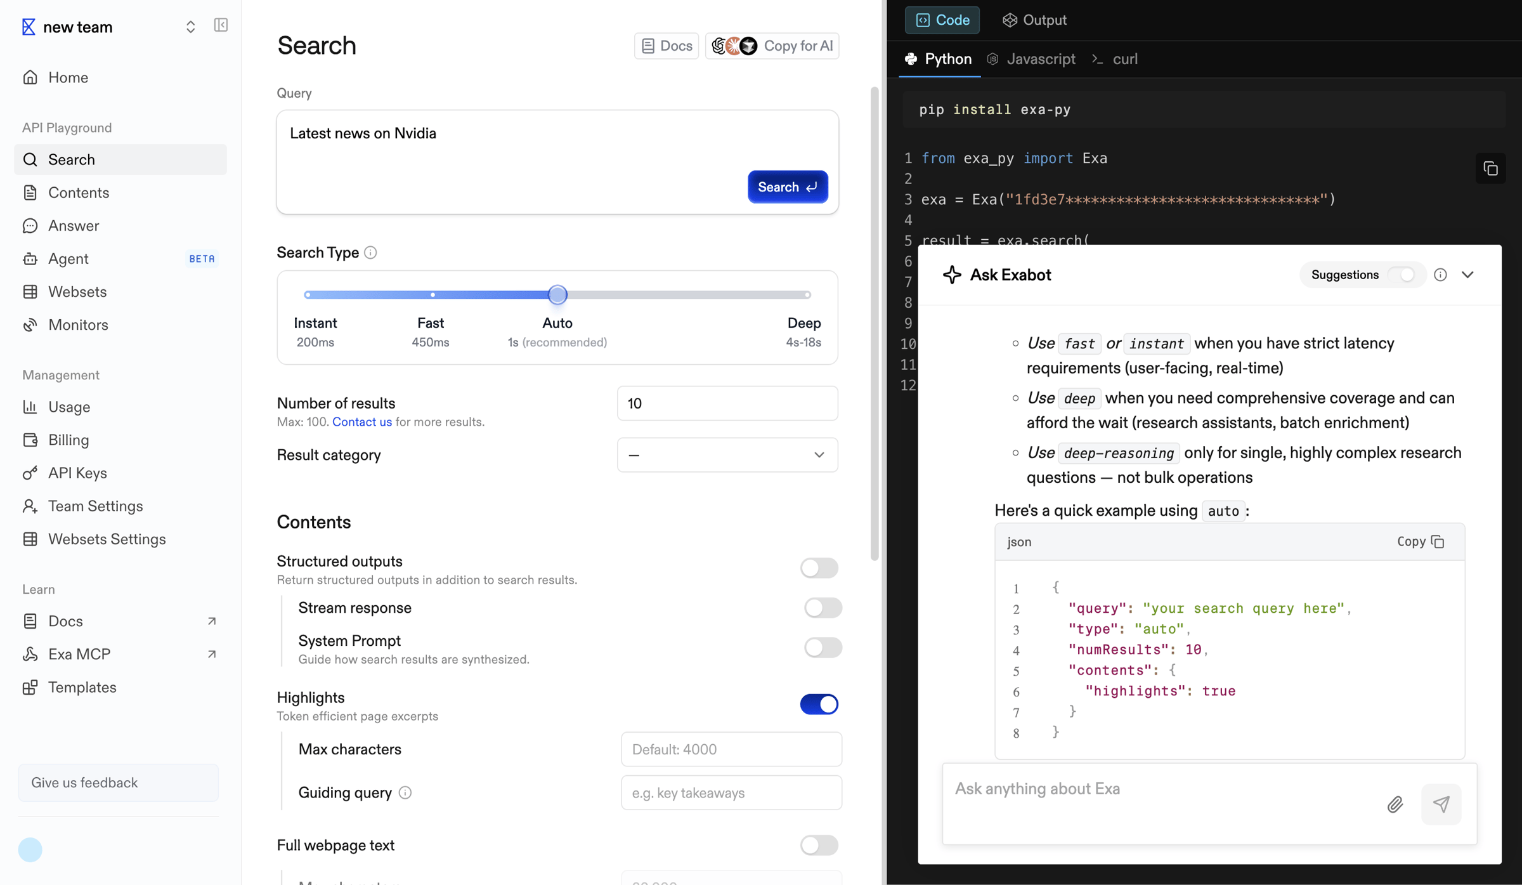The height and width of the screenshot is (885, 1522).
Task: Click the Docs document icon in Learn section
Action: [30, 621]
